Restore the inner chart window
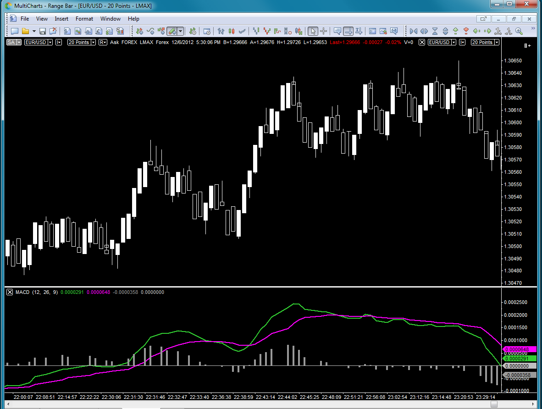This screenshot has width=542, height=409. 514,19
